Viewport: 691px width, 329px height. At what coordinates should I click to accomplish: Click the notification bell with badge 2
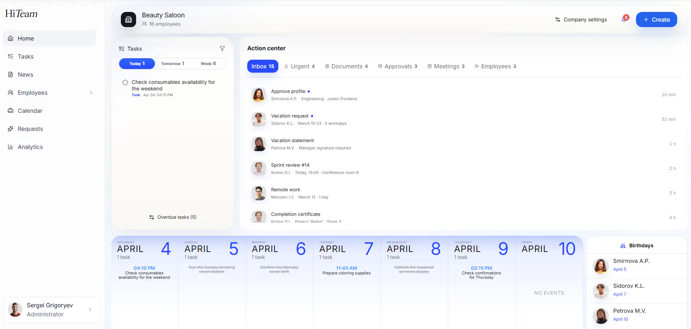point(623,19)
